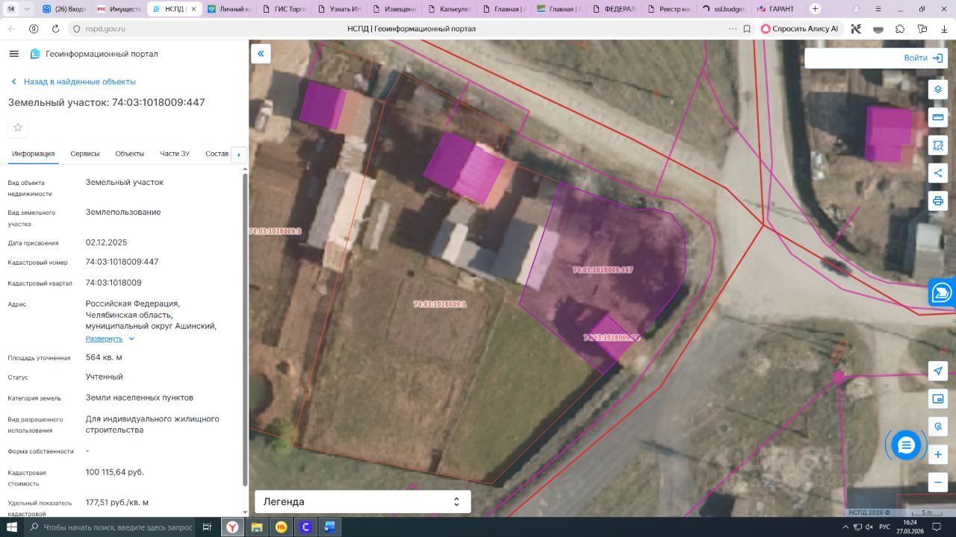The width and height of the screenshot is (956, 537).
Task: Go back in browser history
Action: click(x=12, y=29)
